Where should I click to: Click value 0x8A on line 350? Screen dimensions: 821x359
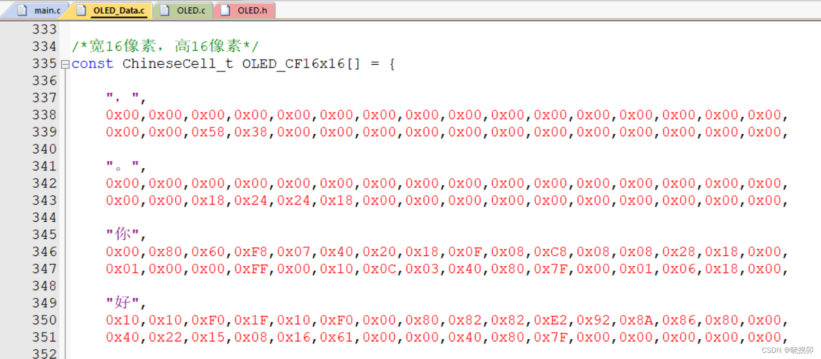click(636, 320)
